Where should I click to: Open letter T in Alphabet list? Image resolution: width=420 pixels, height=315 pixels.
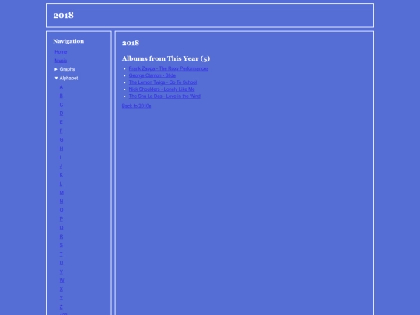(x=61, y=254)
